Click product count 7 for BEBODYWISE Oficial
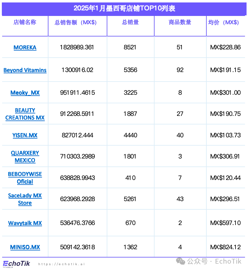This screenshot has height=271, width=249. point(180,178)
